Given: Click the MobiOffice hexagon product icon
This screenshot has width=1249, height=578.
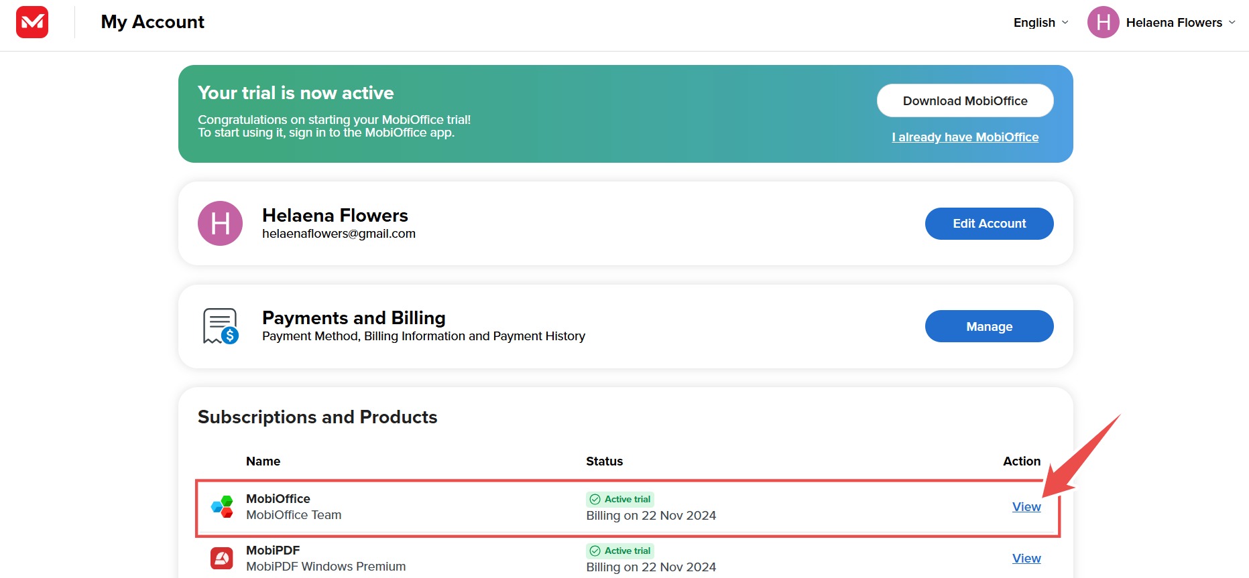Looking at the screenshot, I should [222, 506].
